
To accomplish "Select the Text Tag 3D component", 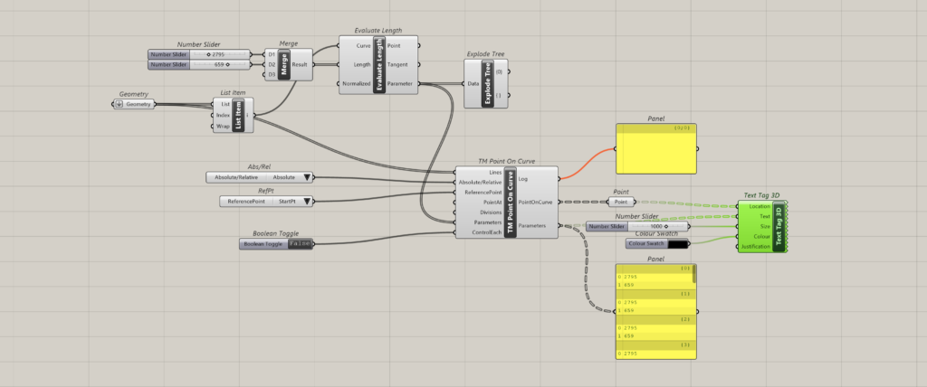I will (779, 226).
